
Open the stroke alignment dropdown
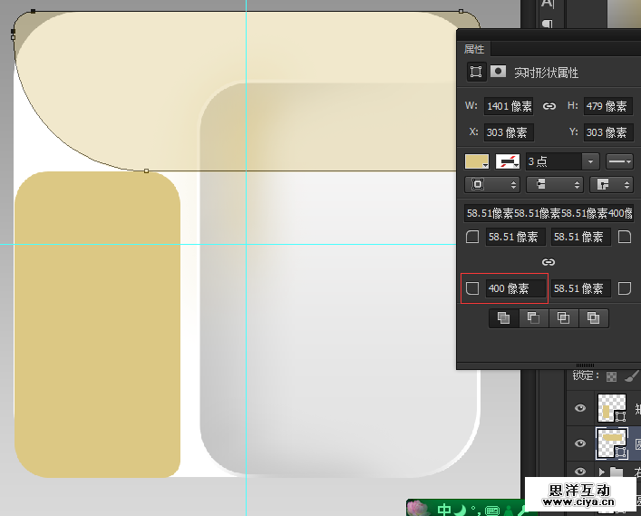click(490, 184)
